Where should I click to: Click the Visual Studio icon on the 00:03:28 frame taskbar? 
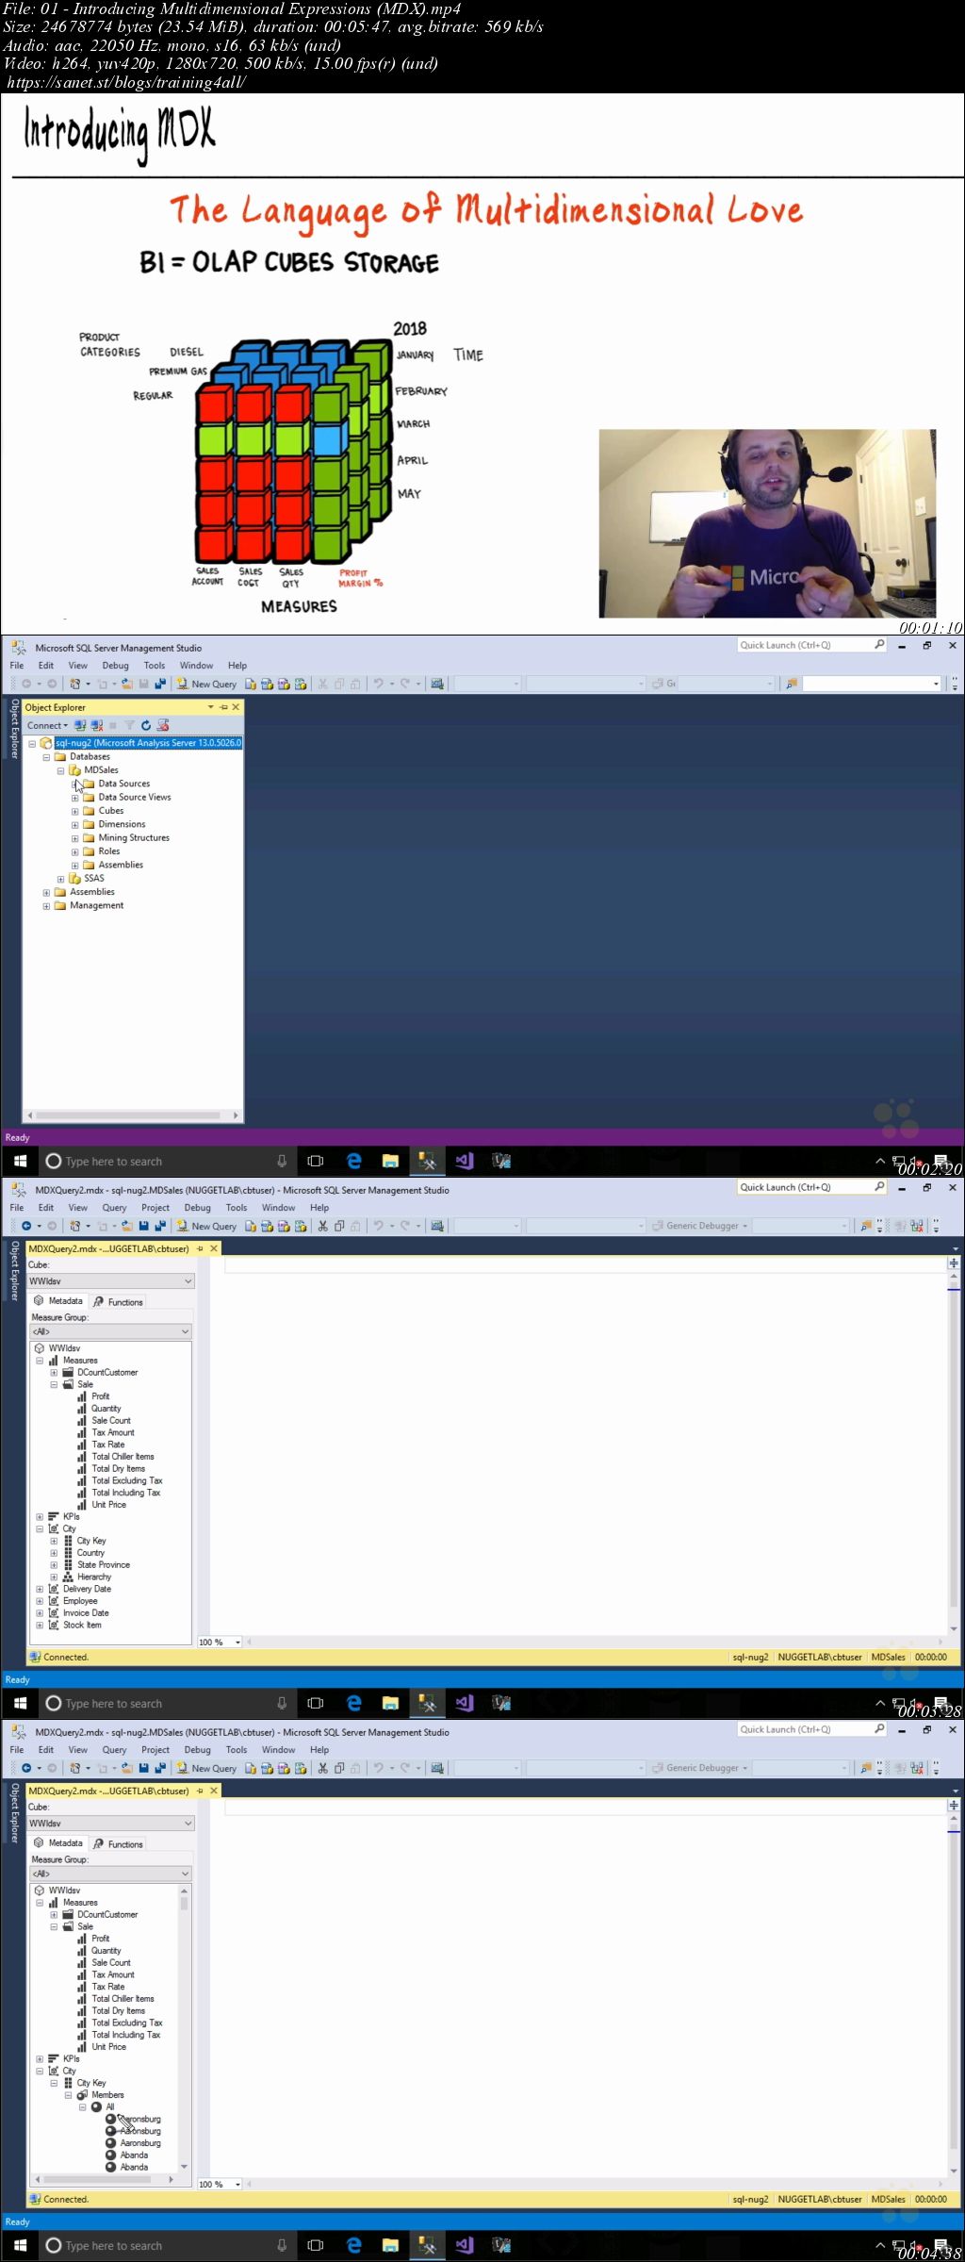464,1703
